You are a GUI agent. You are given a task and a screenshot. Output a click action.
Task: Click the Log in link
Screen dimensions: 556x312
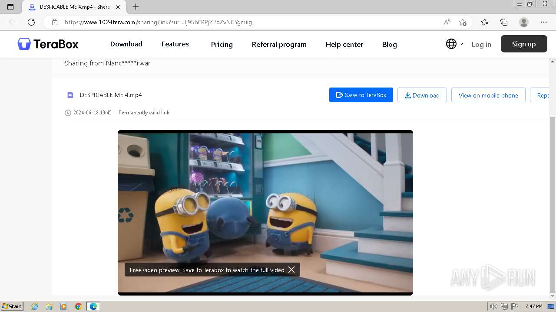point(481,44)
